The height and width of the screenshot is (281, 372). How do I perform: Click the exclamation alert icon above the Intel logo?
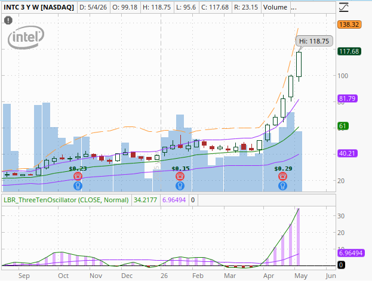8,20
